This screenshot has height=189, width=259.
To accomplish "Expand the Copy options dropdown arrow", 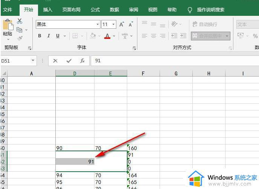I will point(26,30).
